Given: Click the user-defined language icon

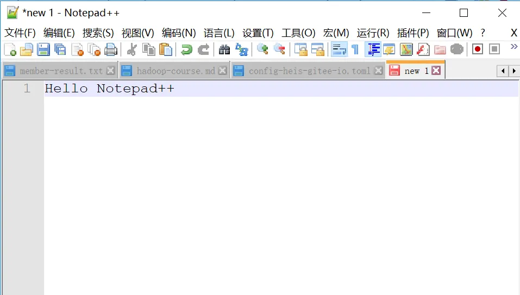Looking at the screenshot, I should coord(389,50).
